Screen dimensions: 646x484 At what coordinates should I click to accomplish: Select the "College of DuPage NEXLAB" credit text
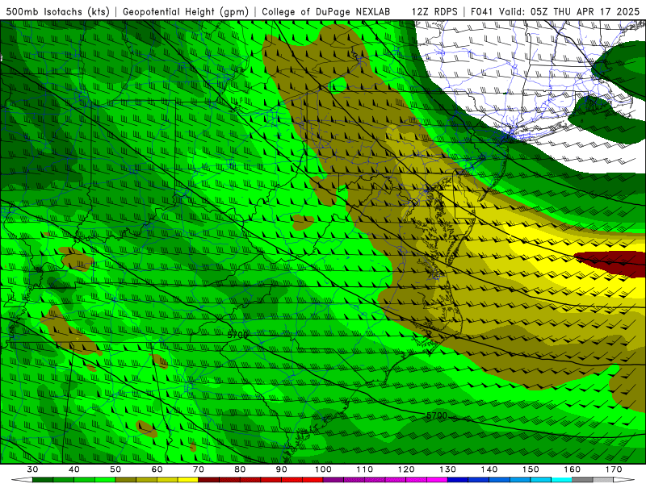pyautogui.click(x=326, y=11)
